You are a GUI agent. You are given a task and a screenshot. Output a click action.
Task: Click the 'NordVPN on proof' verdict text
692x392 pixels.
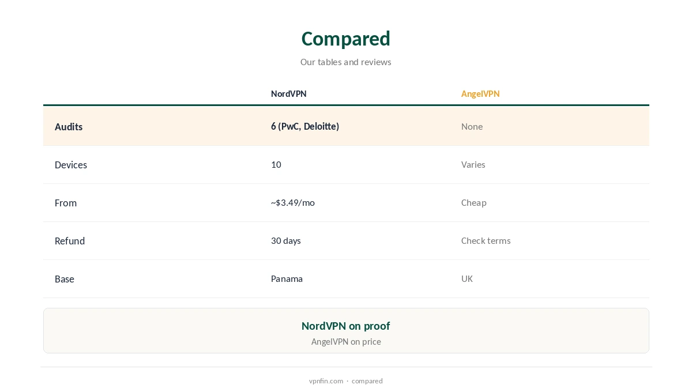[x=346, y=326]
